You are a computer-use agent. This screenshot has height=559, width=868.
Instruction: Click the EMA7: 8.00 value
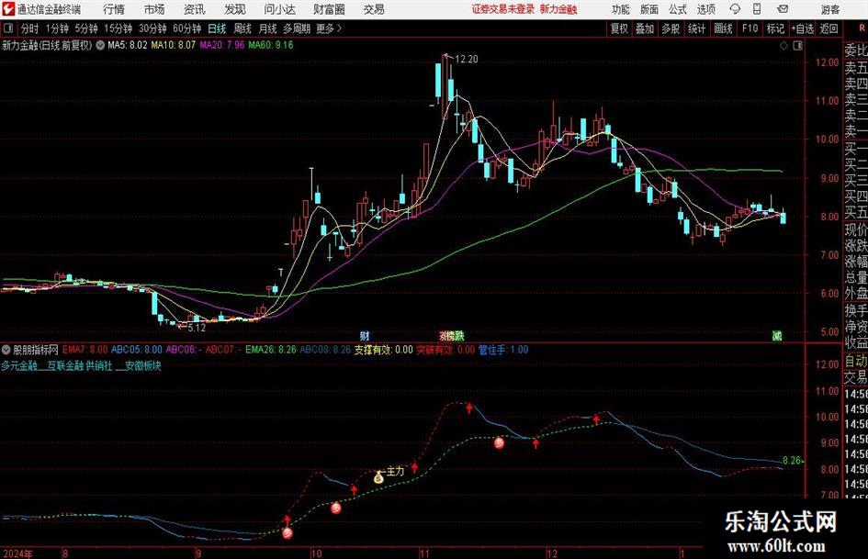(85, 350)
